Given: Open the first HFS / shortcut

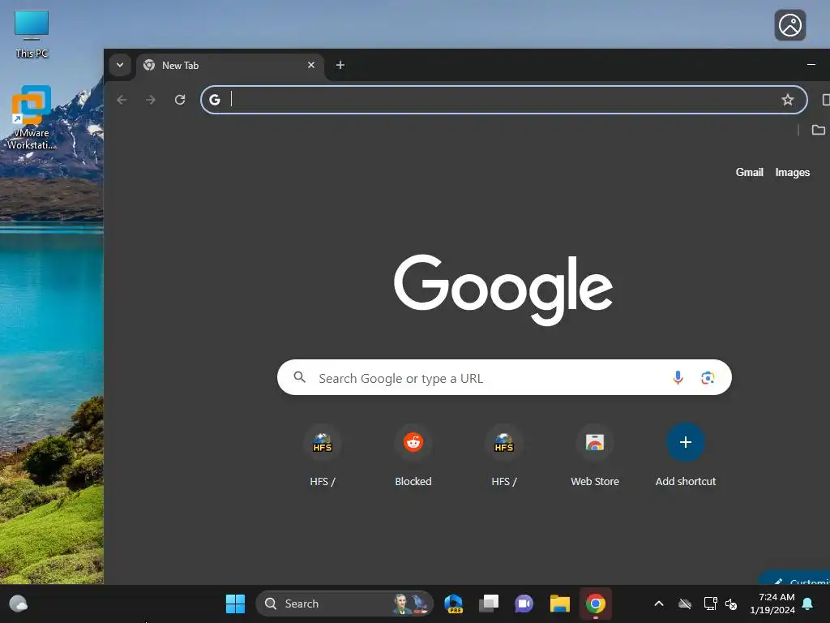Looking at the screenshot, I should pyautogui.click(x=323, y=456).
